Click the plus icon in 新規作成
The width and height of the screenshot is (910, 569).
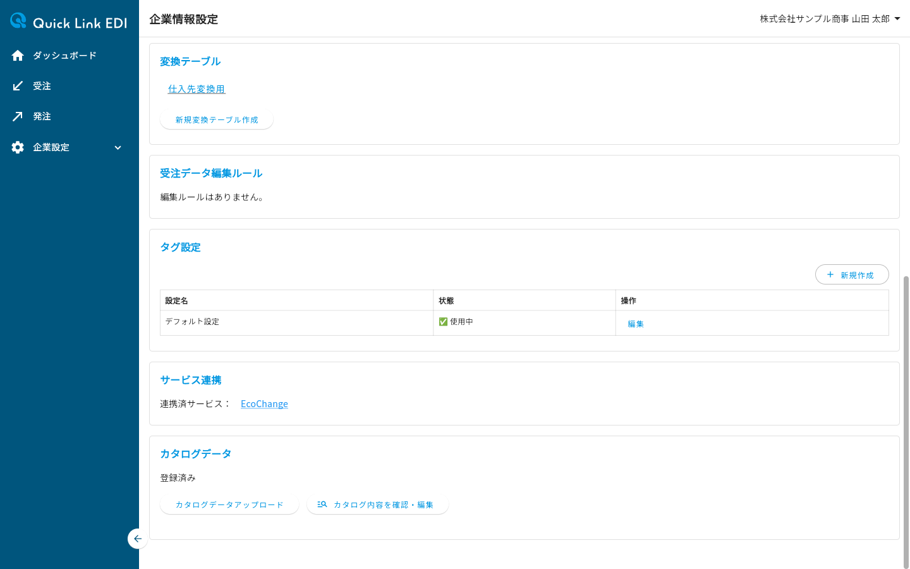pyautogui.click(x=830, y=274)
